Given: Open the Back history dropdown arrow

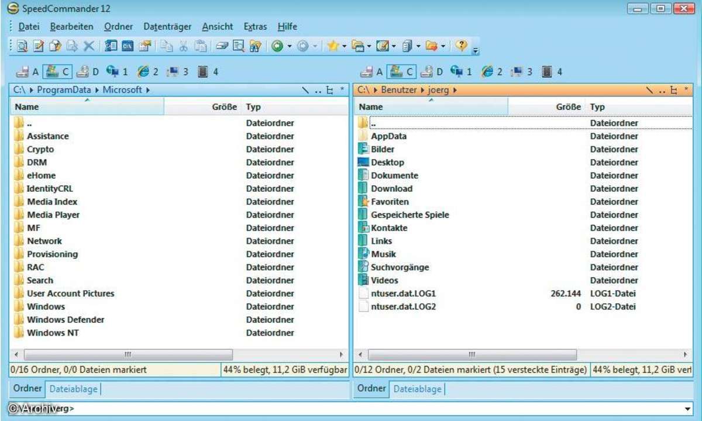Looking at the screenshot, I should coord(289,46).
